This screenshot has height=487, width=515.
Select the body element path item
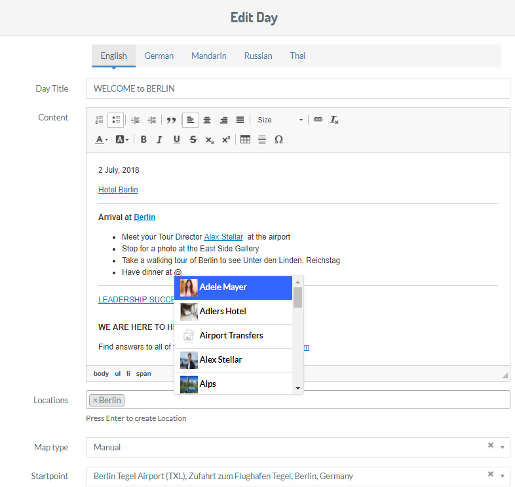(x=101, y=374)
